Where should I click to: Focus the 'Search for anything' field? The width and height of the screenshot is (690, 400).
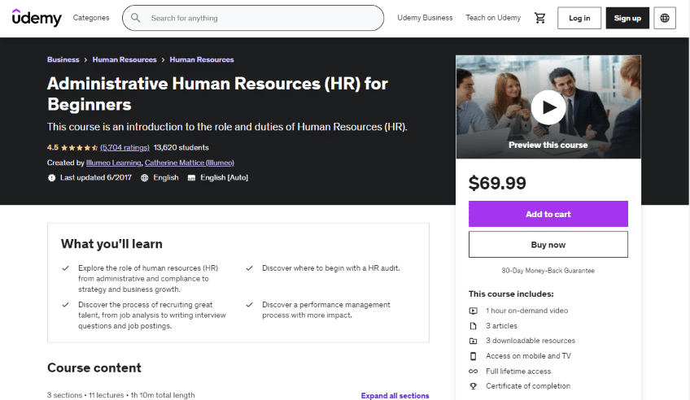pos(253,18)
